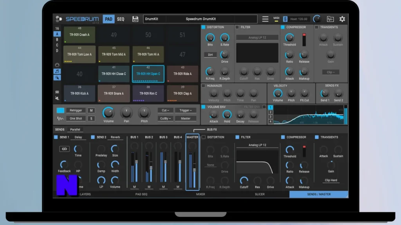Toggle the Humanize checkbox

(203, 86)
